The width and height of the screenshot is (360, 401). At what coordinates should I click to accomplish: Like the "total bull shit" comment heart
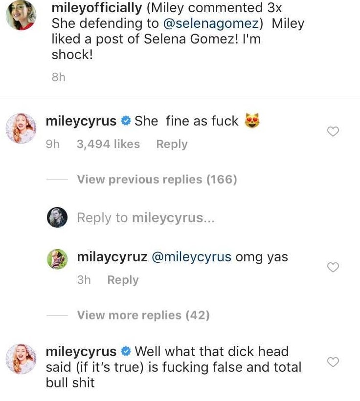pos(333,362)
